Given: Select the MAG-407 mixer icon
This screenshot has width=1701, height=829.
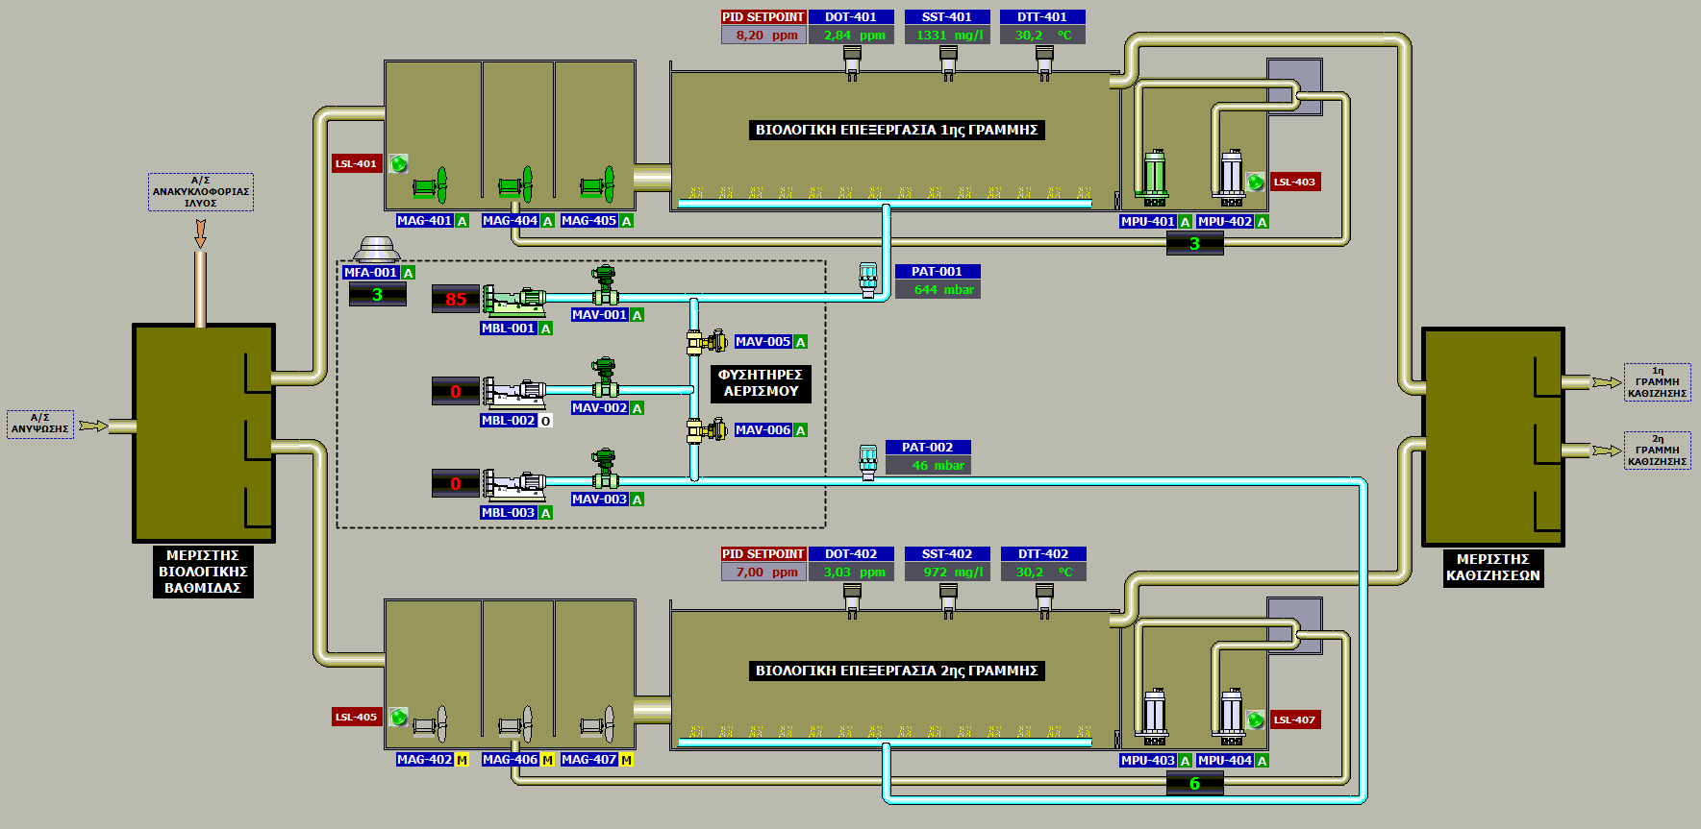Looking at the screenshot, I should [597, 723].
